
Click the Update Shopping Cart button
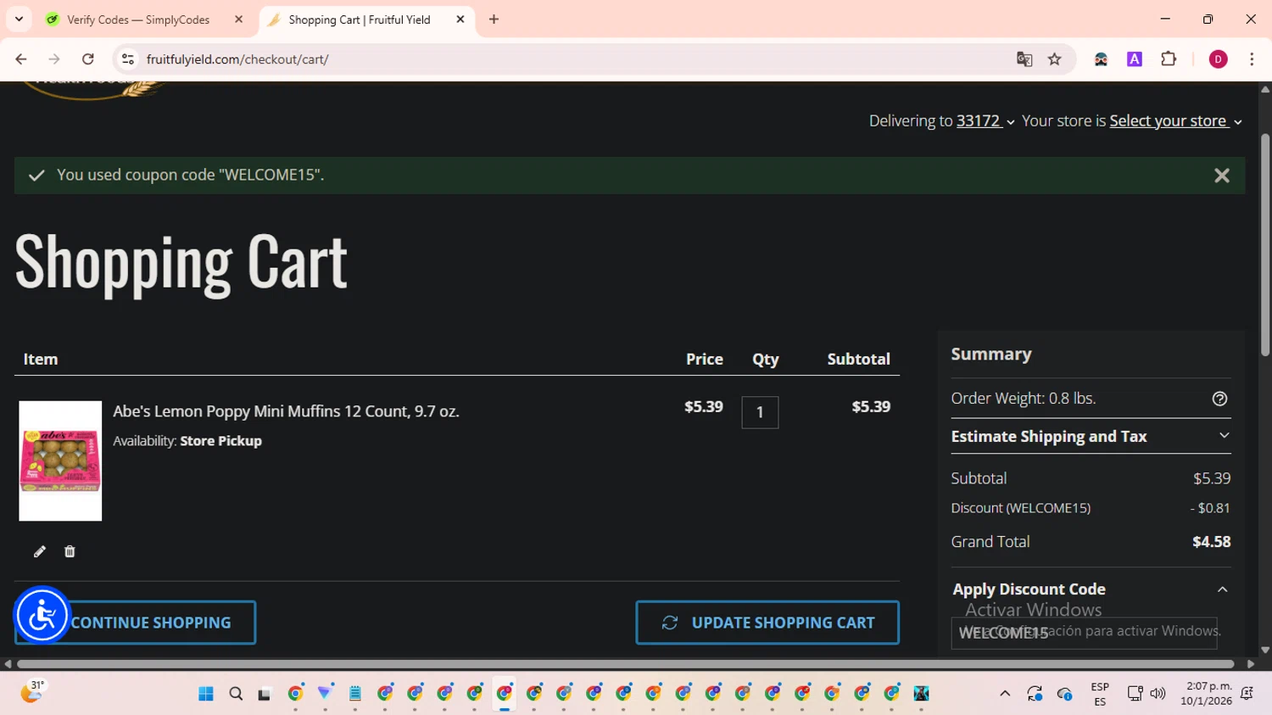click(767, 623)
